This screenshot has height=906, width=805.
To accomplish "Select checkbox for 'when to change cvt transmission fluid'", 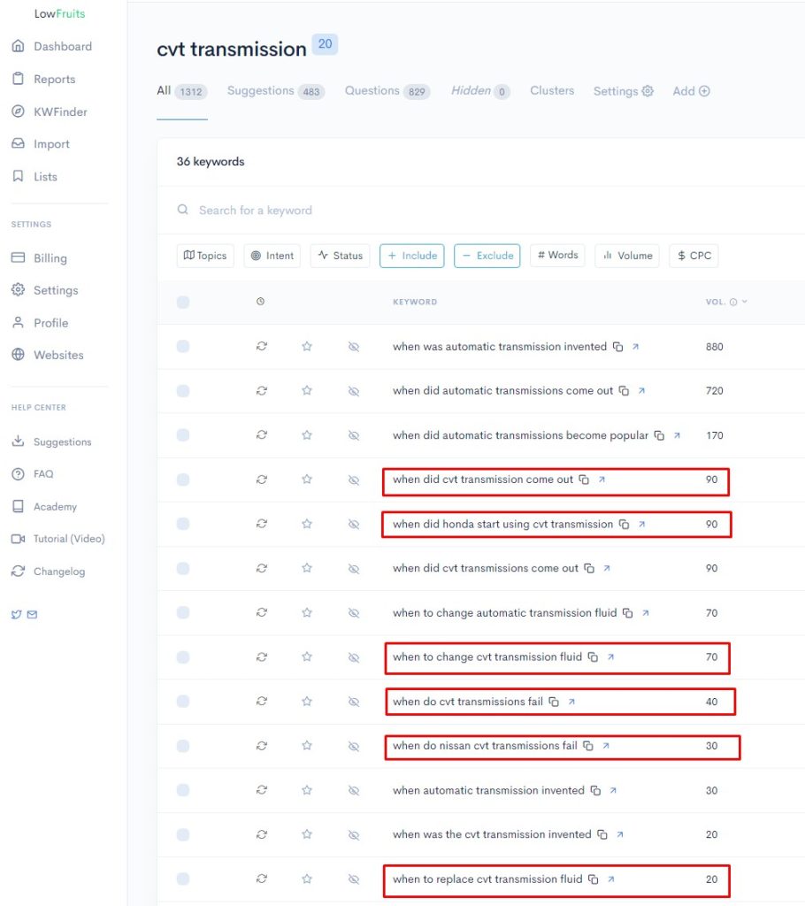I will coord(183,657).
